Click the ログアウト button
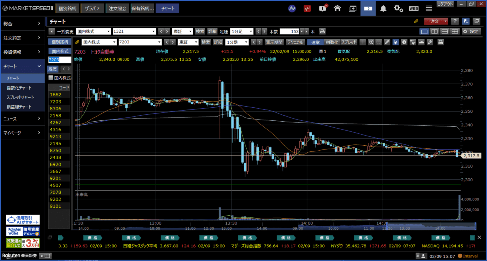Viewport: 487px width, 261px height. 445,4
